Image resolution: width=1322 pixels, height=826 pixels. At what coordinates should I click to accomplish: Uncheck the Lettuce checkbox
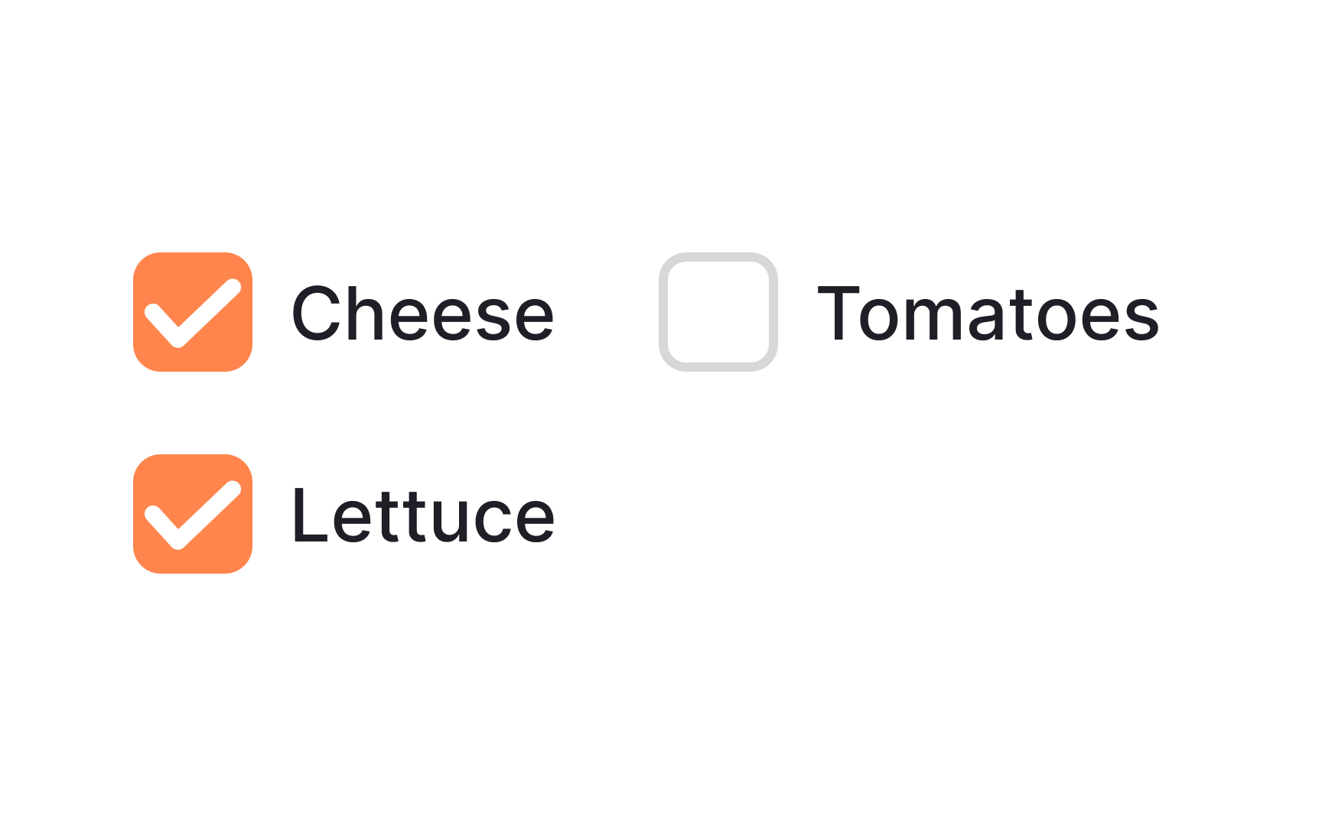click(193, 514)
